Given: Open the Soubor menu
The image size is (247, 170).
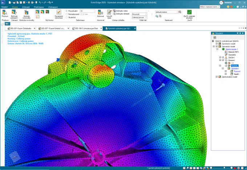Looking at the screenshot, I should coord(4,7).
